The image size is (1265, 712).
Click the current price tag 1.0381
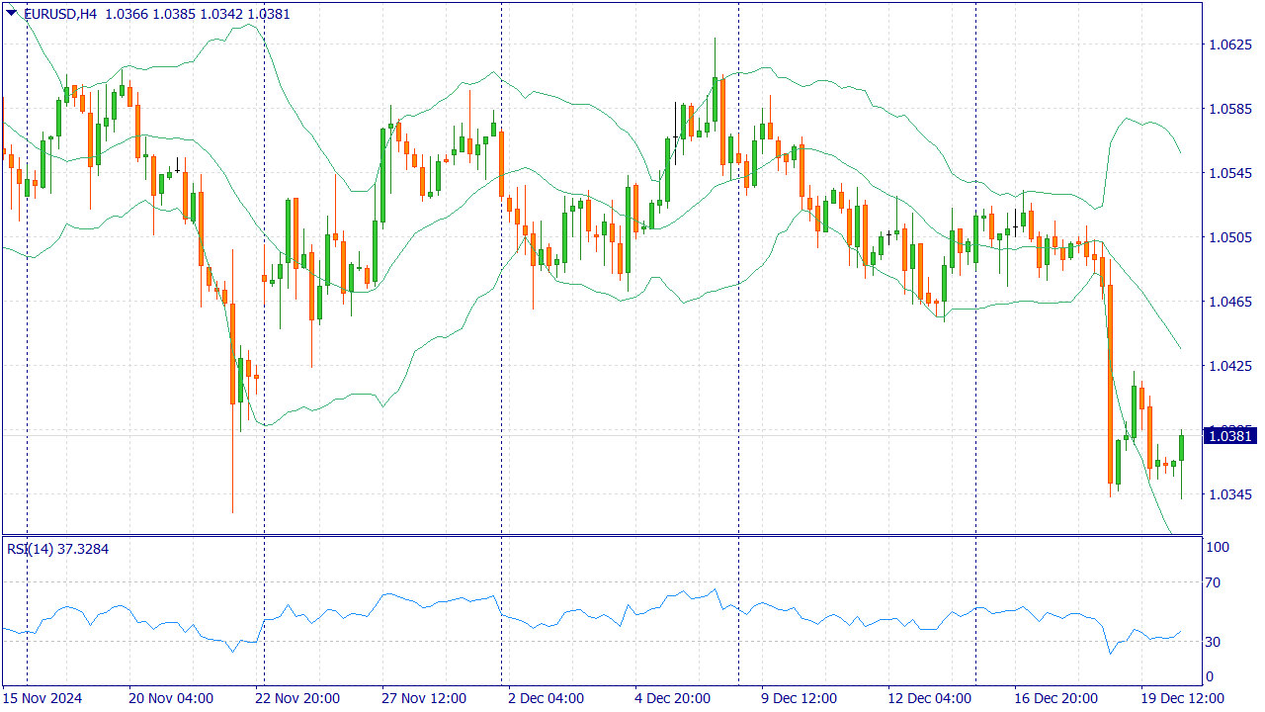click(x=1230, y=436)
